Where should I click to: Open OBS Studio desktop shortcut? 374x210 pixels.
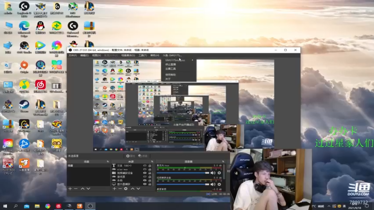pyautogui.click(x=24, y=47)
